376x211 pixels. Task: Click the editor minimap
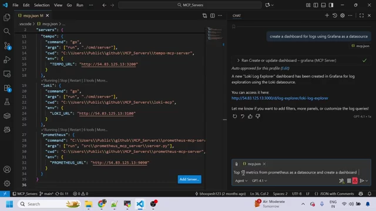215,33
